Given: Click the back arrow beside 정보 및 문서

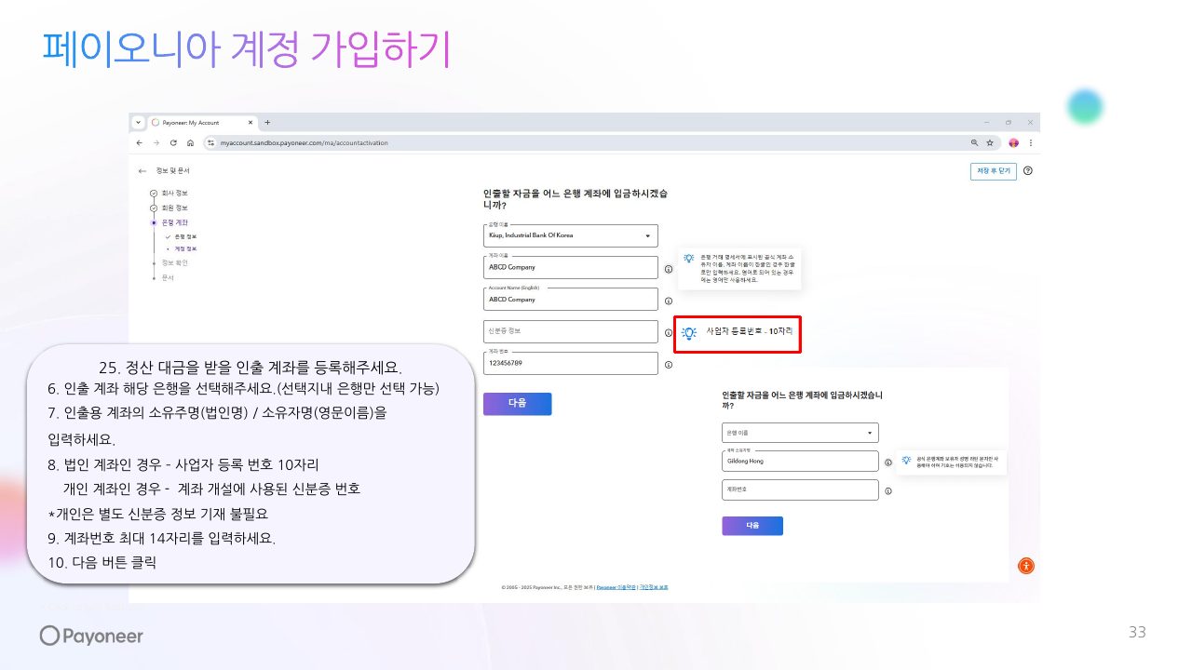Looking at the screenshot, I should 142,171.
